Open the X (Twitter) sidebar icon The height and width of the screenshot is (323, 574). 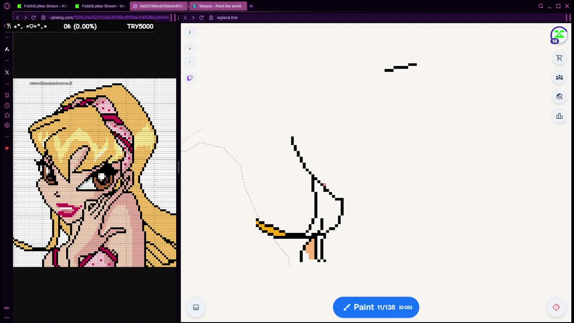[7, 72]
